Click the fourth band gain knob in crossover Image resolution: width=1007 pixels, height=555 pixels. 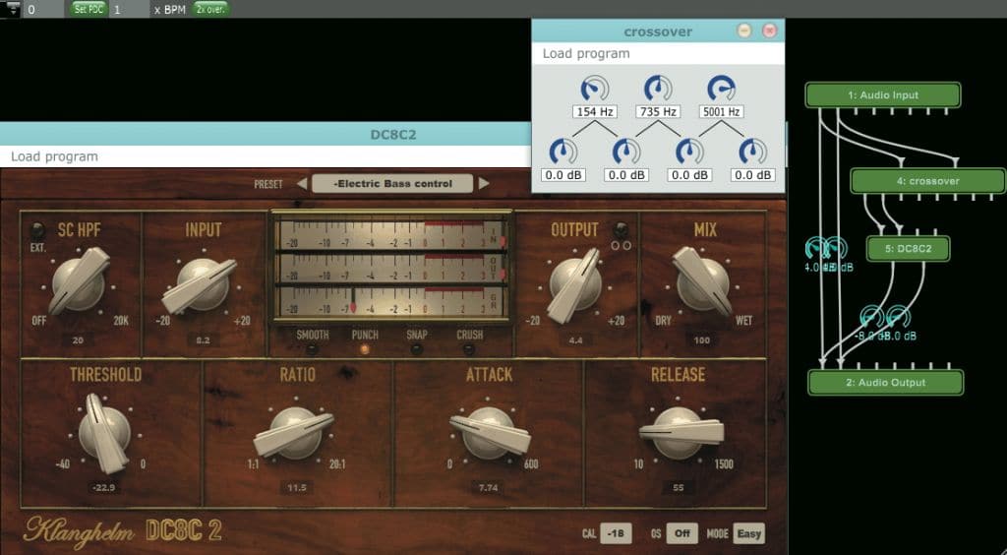(x=752, y=152)
